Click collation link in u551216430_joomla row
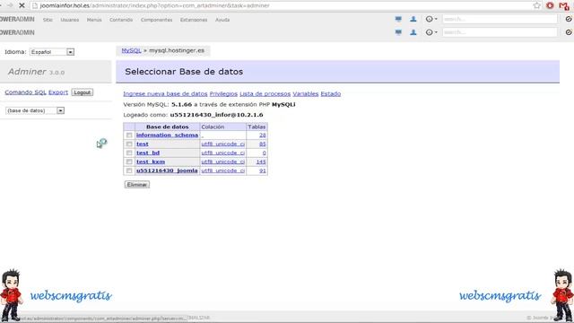This screenshot has width=574, height=323. point(223,170)
